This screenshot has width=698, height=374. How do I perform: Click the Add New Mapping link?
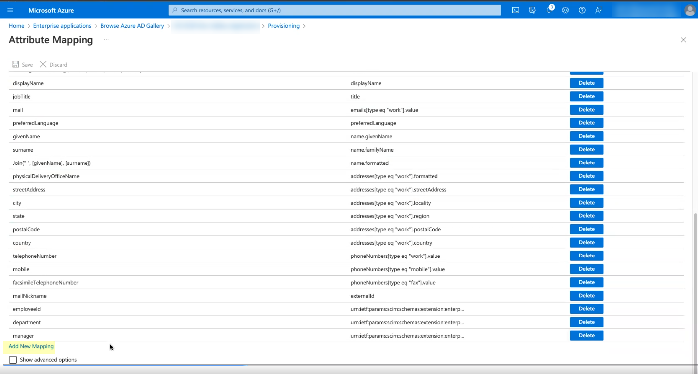point(31,346)
